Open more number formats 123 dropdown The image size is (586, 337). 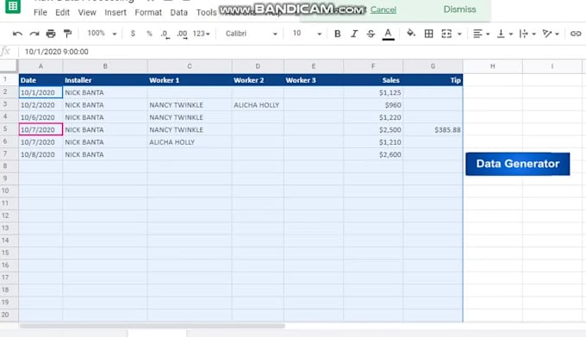201,34
